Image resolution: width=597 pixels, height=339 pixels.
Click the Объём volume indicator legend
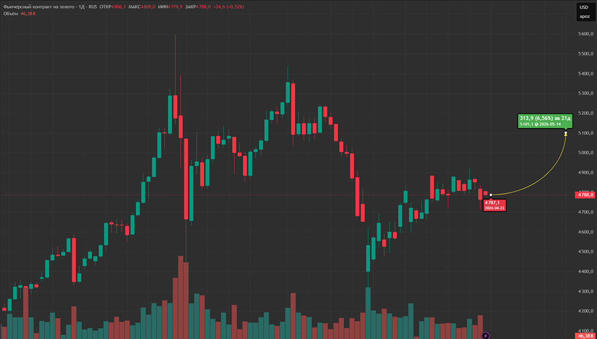(20, 13)
